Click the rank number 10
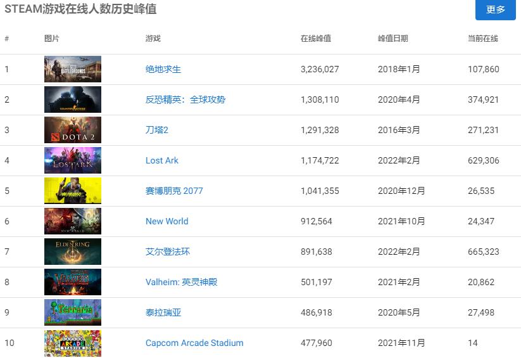This screenshot has width=521, height=358. 9,343
